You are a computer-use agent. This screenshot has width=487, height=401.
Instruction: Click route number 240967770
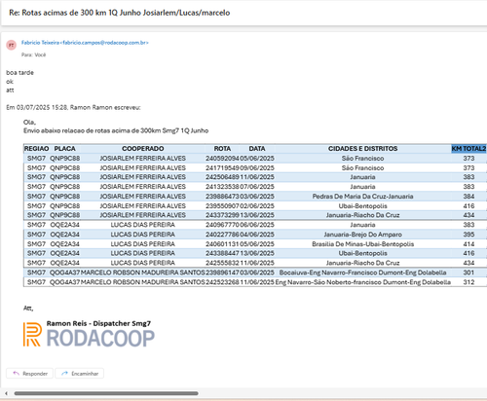(222, 225)
